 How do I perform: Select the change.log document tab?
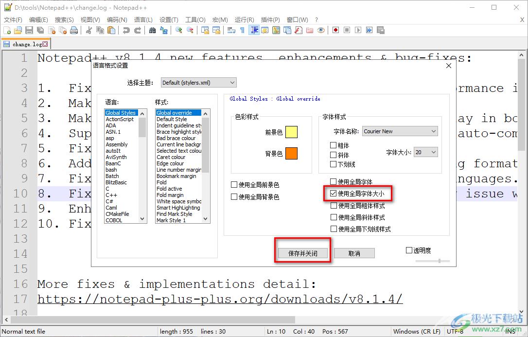pyautogui.click(x=26, y=44)
